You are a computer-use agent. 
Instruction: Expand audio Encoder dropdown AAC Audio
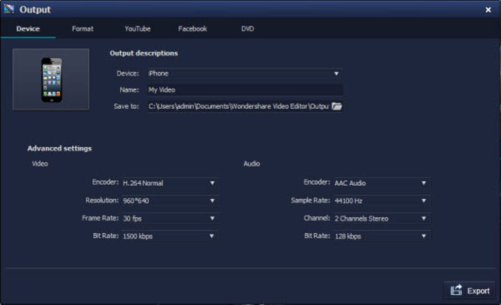tap(382, 183)
